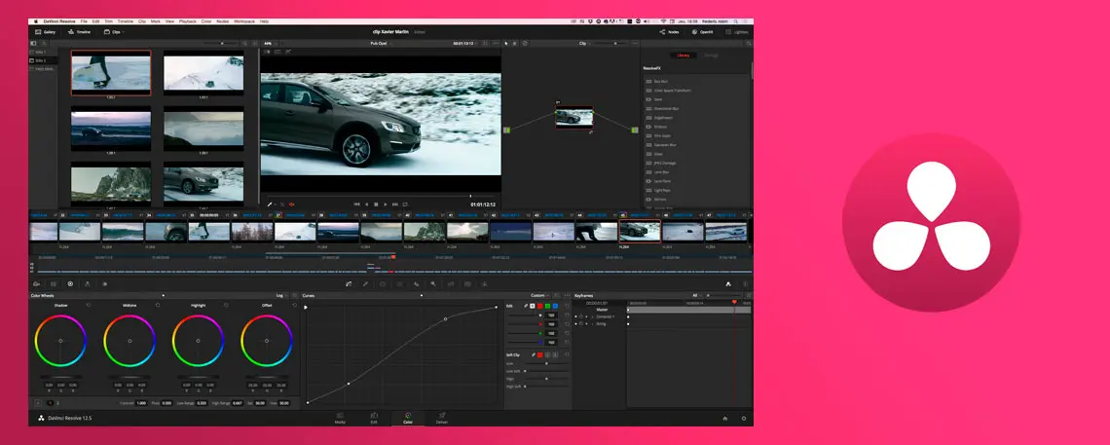Select the Power Window palette icon
Viewport: 1110px width, 445px height.
point(383,283)
